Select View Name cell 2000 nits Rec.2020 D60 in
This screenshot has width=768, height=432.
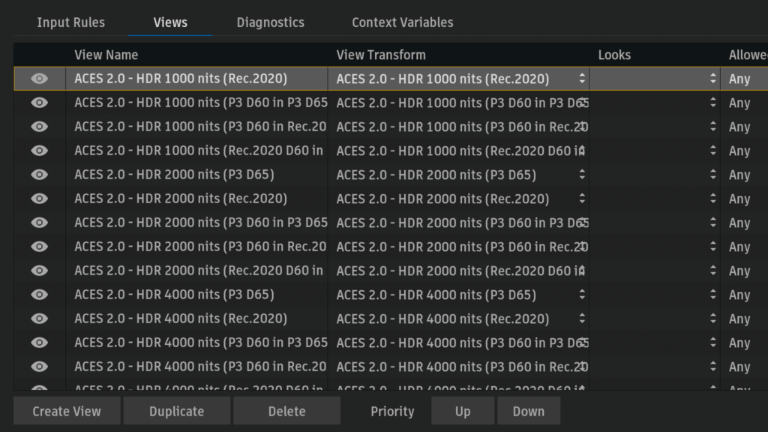197,270
